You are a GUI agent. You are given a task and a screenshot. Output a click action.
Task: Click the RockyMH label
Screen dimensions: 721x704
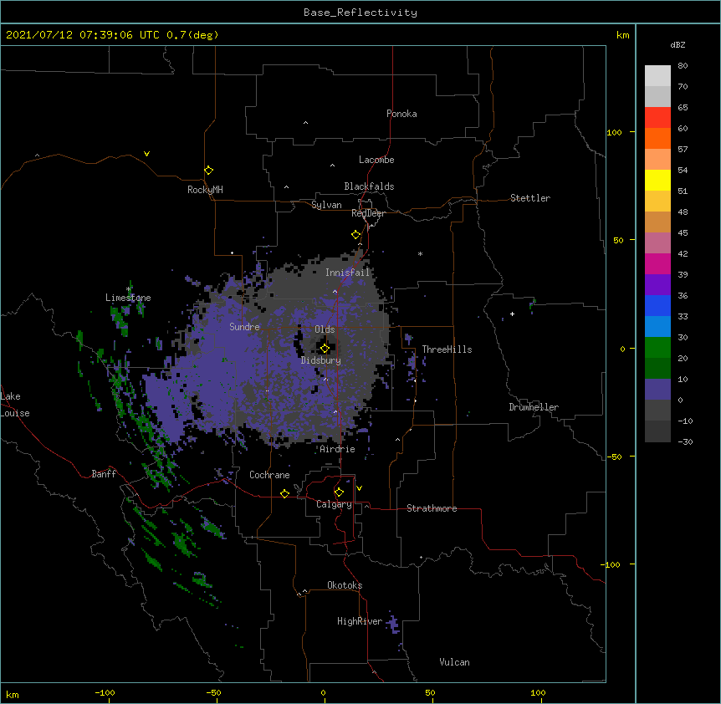point(205,190)
